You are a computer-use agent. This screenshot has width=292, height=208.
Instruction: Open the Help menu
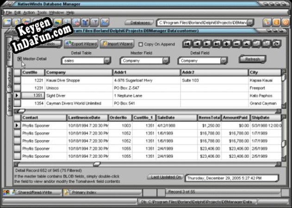coord(70,12)
